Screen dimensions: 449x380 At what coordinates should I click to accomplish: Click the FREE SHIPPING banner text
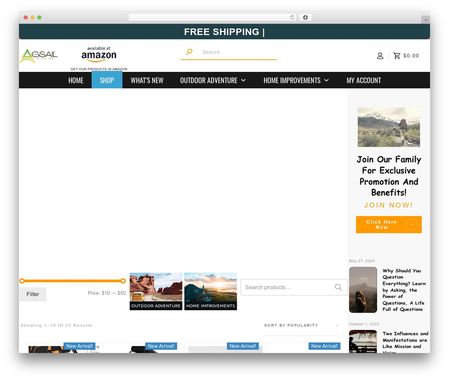[x=224, y=32]
